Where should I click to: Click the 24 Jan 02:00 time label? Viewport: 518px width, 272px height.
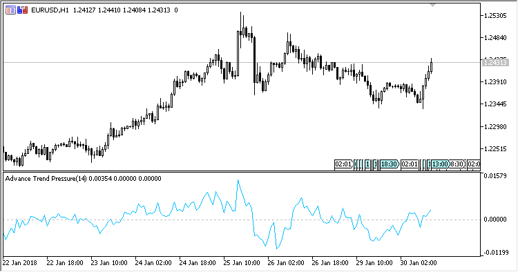tap(153, 263)
